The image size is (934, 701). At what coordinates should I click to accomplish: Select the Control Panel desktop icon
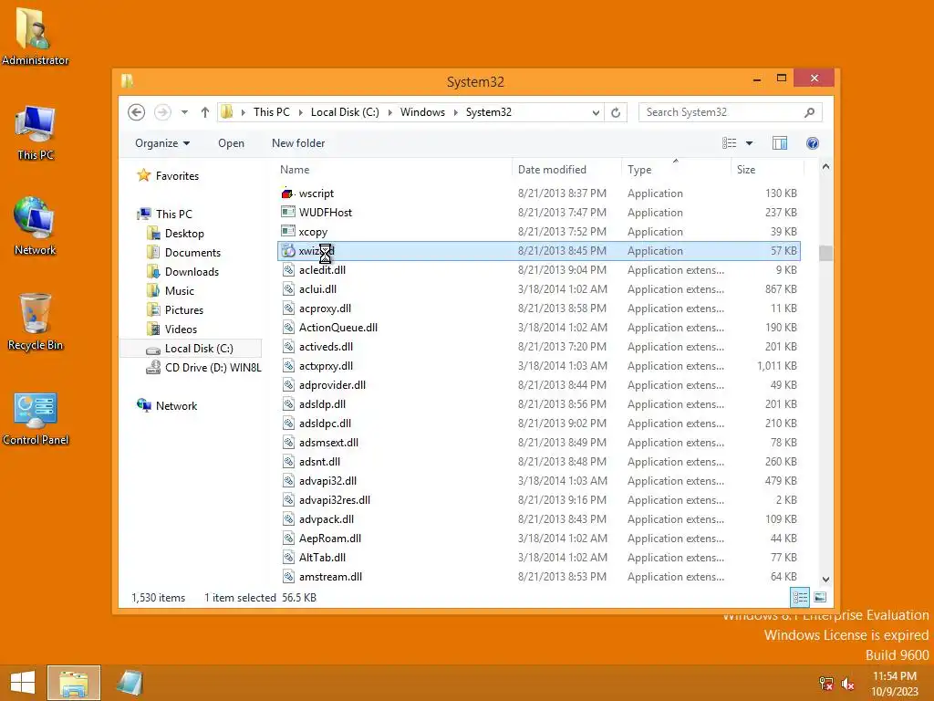pos(36,418)
